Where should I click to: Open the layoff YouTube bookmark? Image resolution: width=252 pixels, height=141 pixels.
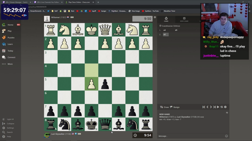(93, 11)
